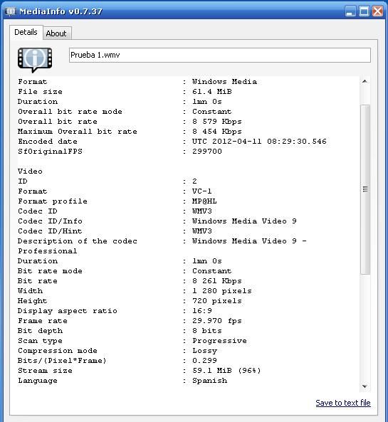Open the Save to text file link
Viewport: 388px width, 422px height.
coord(343,403)
